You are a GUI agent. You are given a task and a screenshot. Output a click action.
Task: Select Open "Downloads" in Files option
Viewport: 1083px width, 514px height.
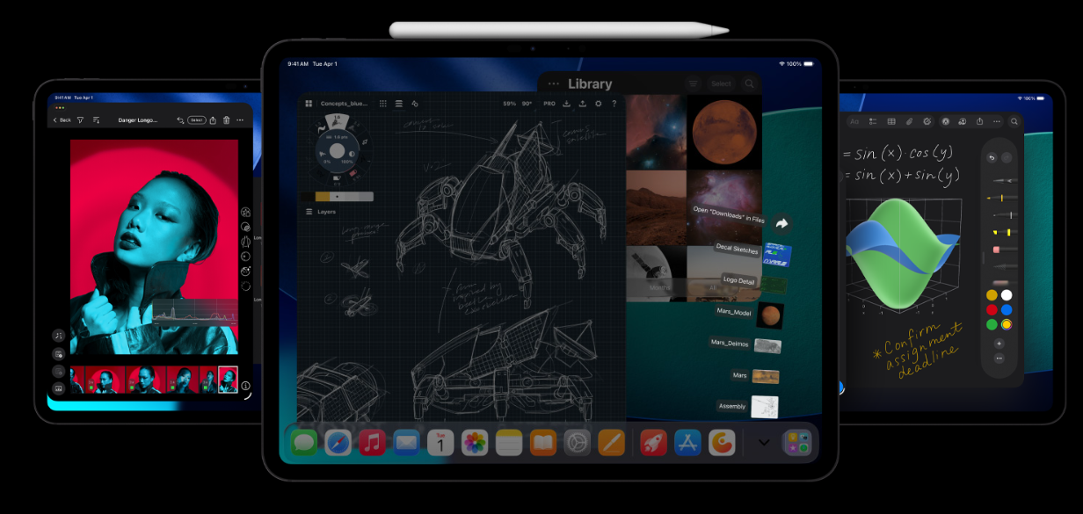point(729,215)
